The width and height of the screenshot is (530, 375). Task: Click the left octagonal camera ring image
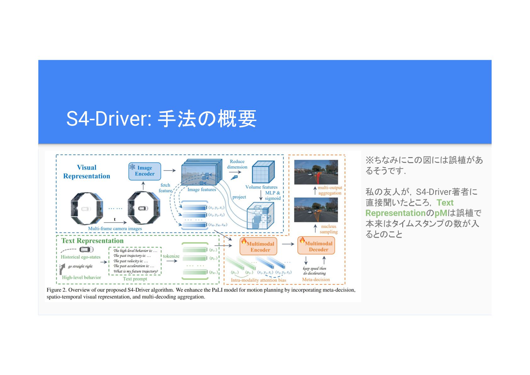point(87,208)
